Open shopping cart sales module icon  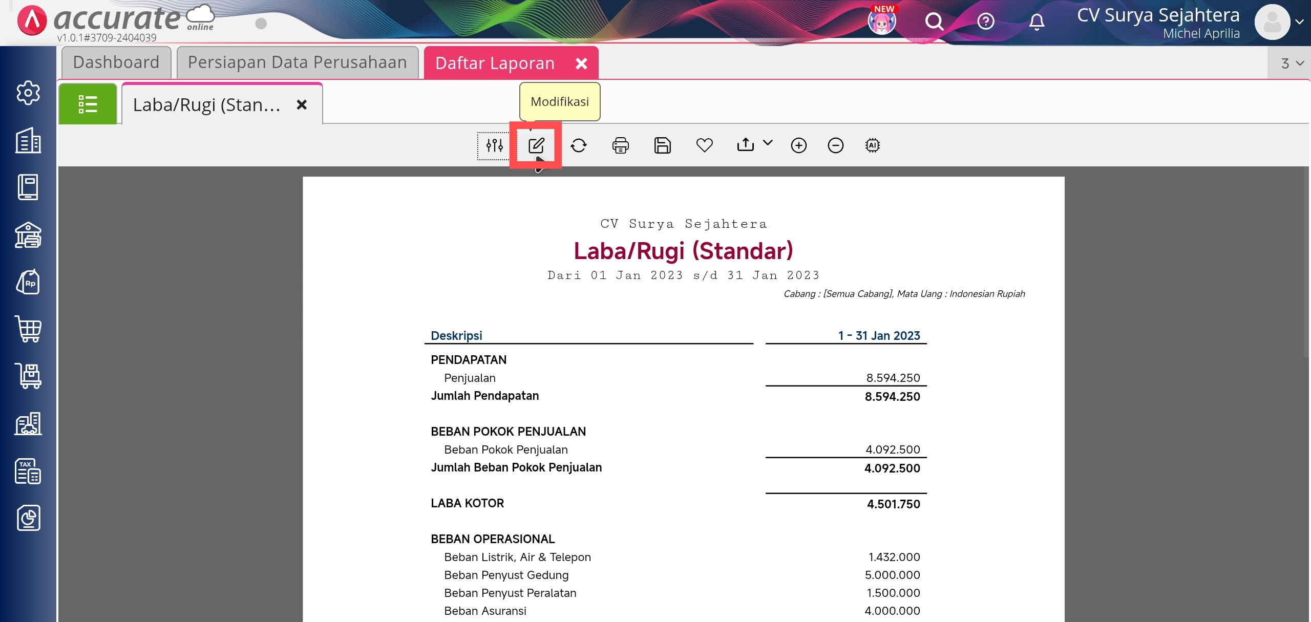tap(28, 329)
